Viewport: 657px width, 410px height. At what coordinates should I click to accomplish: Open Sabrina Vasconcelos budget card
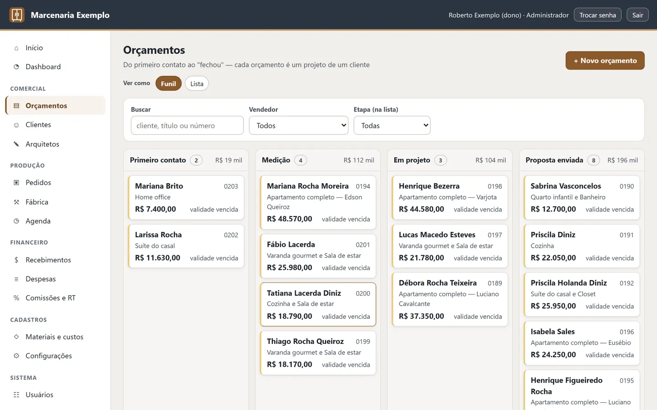tap(582, 198)
